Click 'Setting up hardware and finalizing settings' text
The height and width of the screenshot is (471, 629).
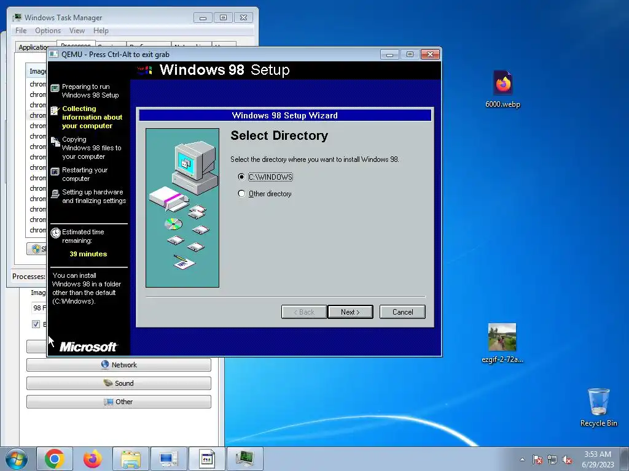point(94,196)
